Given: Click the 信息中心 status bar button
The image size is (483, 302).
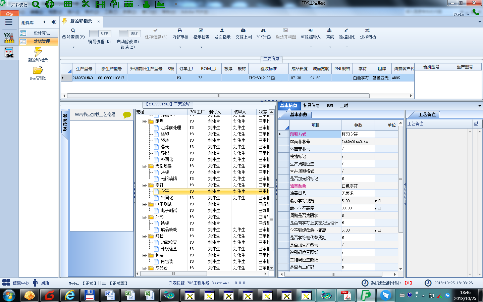Looking at the screenshot, I should pyautogui.click(x=15, y=283).
